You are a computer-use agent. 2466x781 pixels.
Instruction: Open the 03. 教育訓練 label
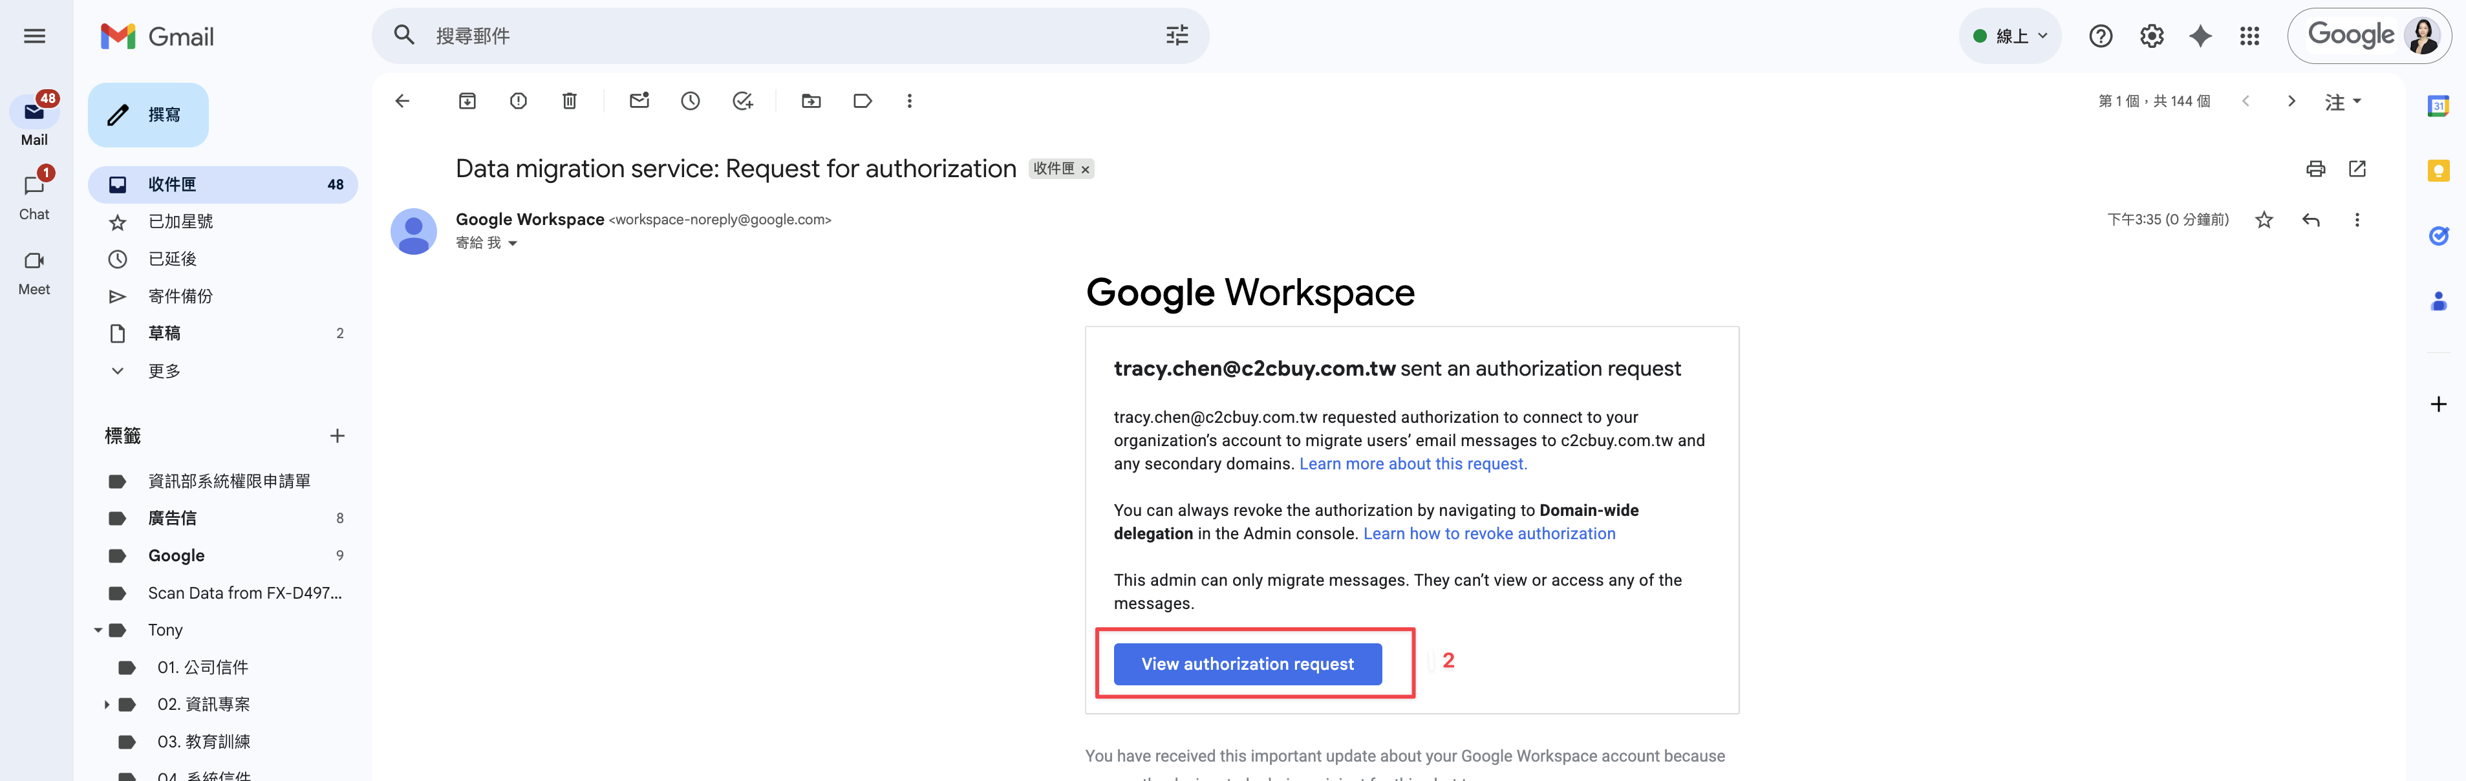(x=223, y=743)
